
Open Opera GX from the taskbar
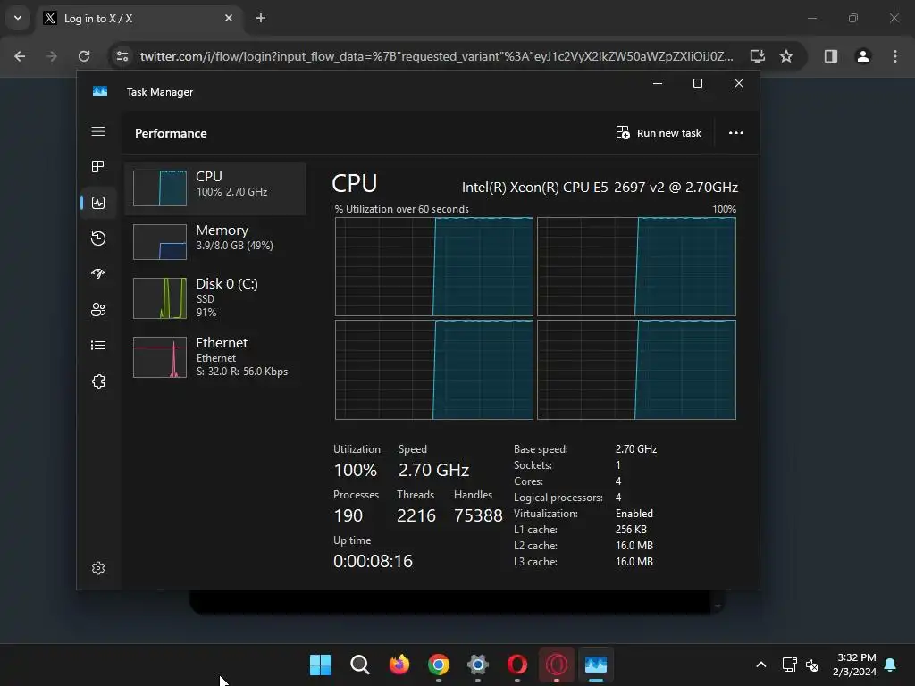556,665
